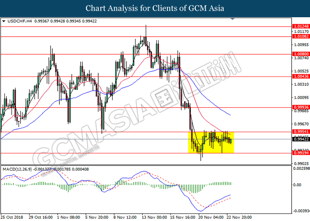
Task: Click the 1.00436 red price label
Action: click(301, 76)
